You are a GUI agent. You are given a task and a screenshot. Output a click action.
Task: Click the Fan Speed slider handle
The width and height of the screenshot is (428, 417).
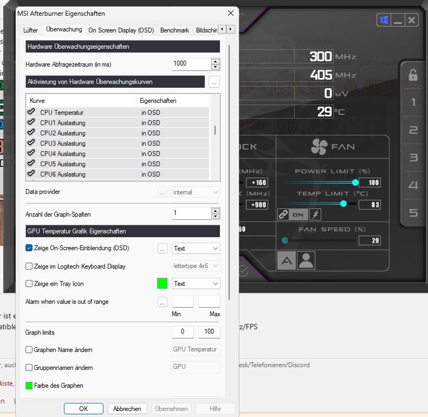(284, 240)
